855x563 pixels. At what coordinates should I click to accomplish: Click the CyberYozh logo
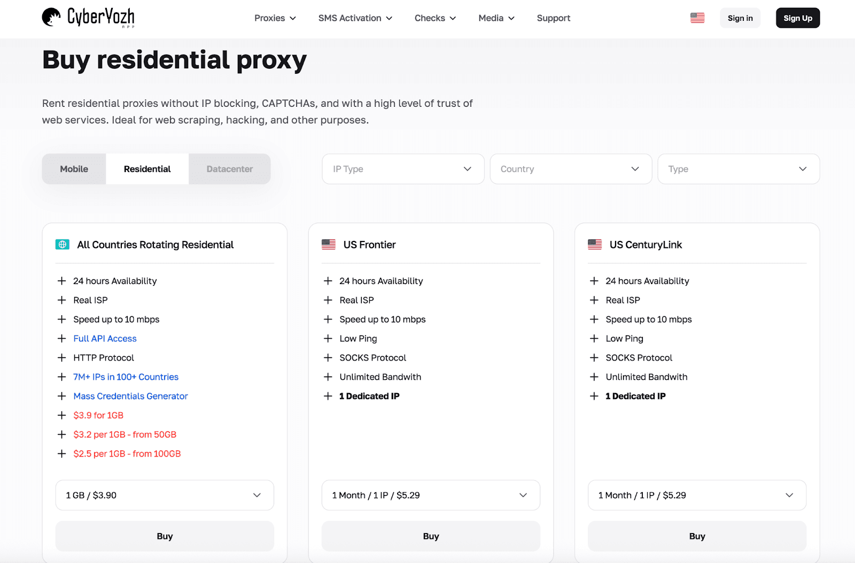88,18
